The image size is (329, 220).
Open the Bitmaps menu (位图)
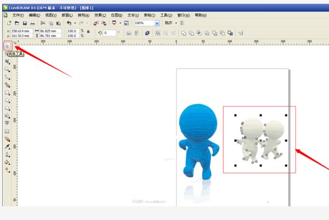pyautogui.click(x=117, y=15)
